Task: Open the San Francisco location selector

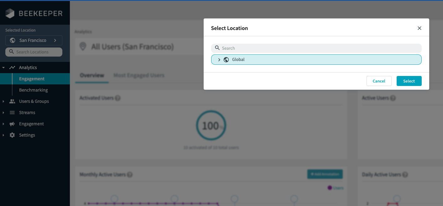Action: (x=34, y=40)
